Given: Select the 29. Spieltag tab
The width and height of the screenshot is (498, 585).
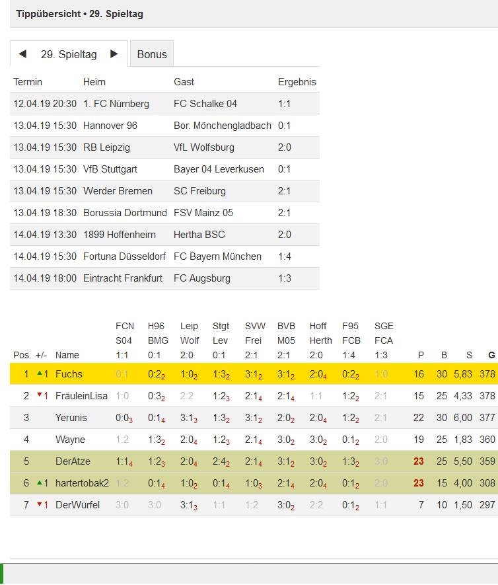Looking at the screenshot, I should tap(69, 54).
